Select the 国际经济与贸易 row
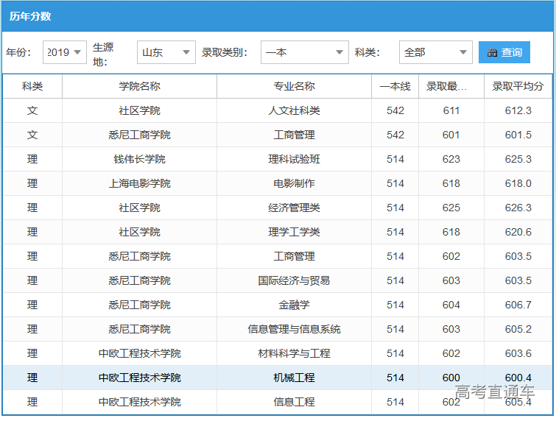The width and height of the screenshot is (556, 421). [294, 280]
